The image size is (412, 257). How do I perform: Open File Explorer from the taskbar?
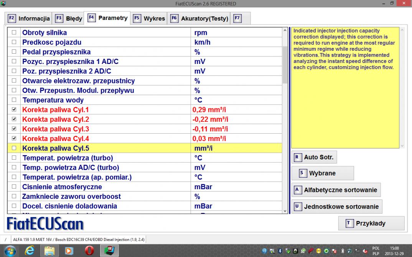49,251
